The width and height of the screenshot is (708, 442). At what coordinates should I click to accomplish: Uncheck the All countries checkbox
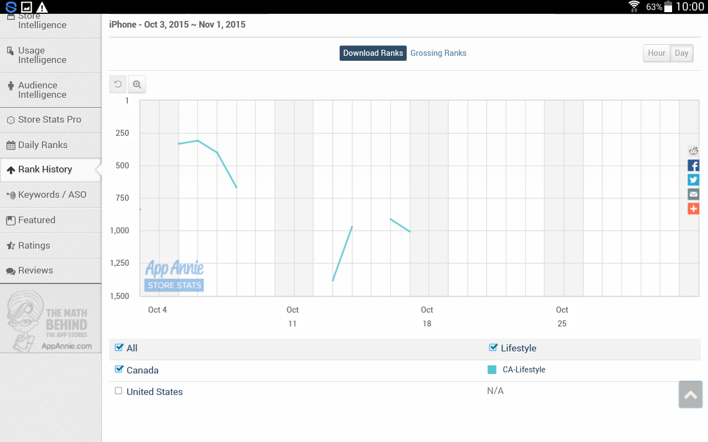[118, 348]
